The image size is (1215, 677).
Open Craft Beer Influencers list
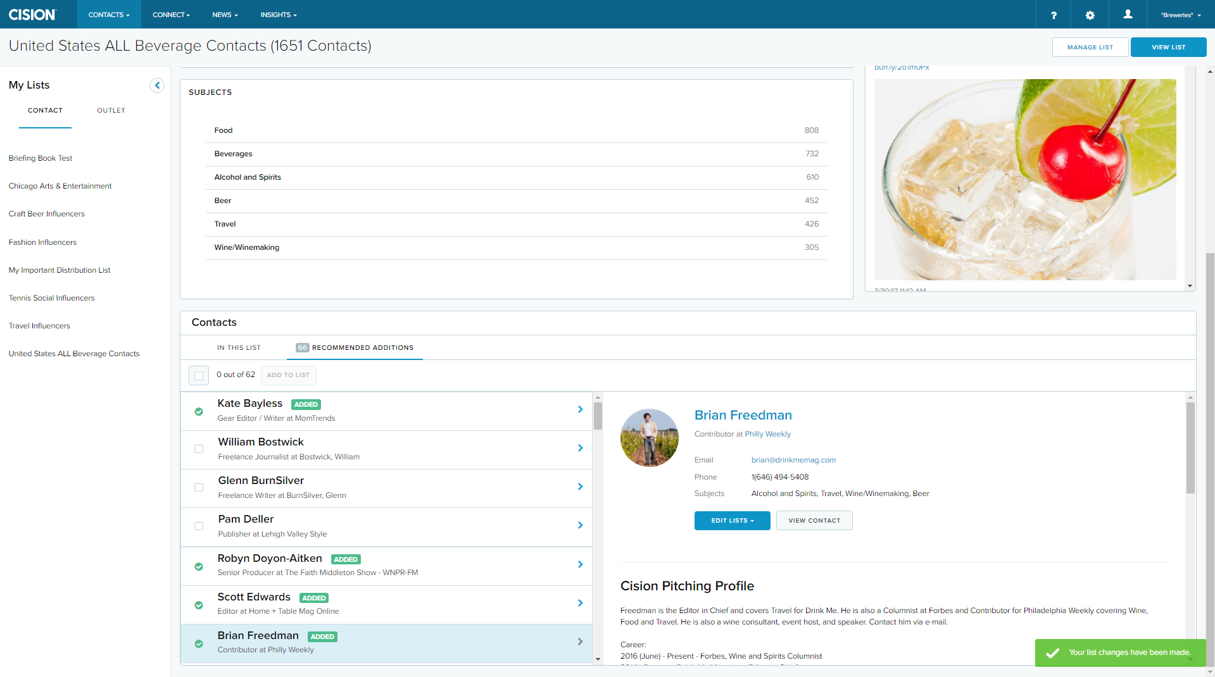pyautogui.click(x=46, y=214)
